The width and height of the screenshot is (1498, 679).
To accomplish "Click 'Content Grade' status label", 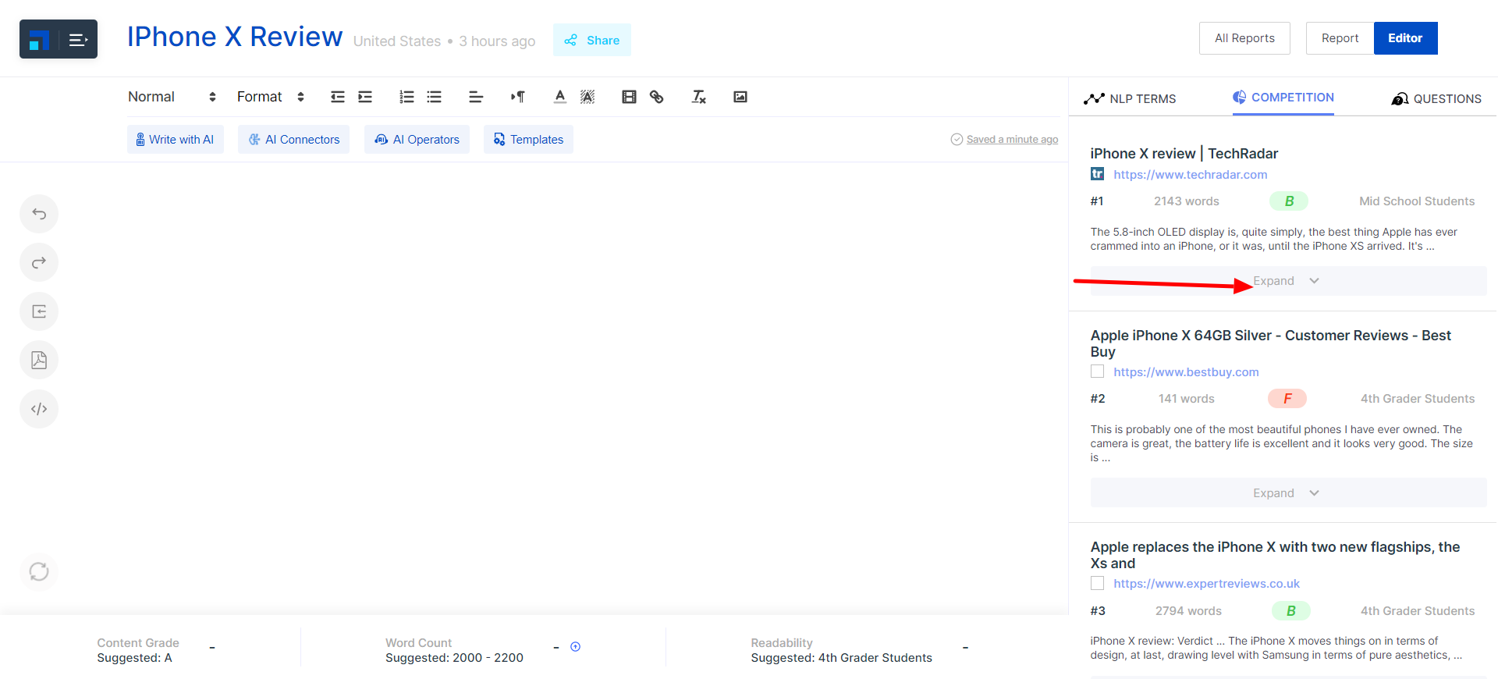I will pyautogui.click(x=138, y=643).
